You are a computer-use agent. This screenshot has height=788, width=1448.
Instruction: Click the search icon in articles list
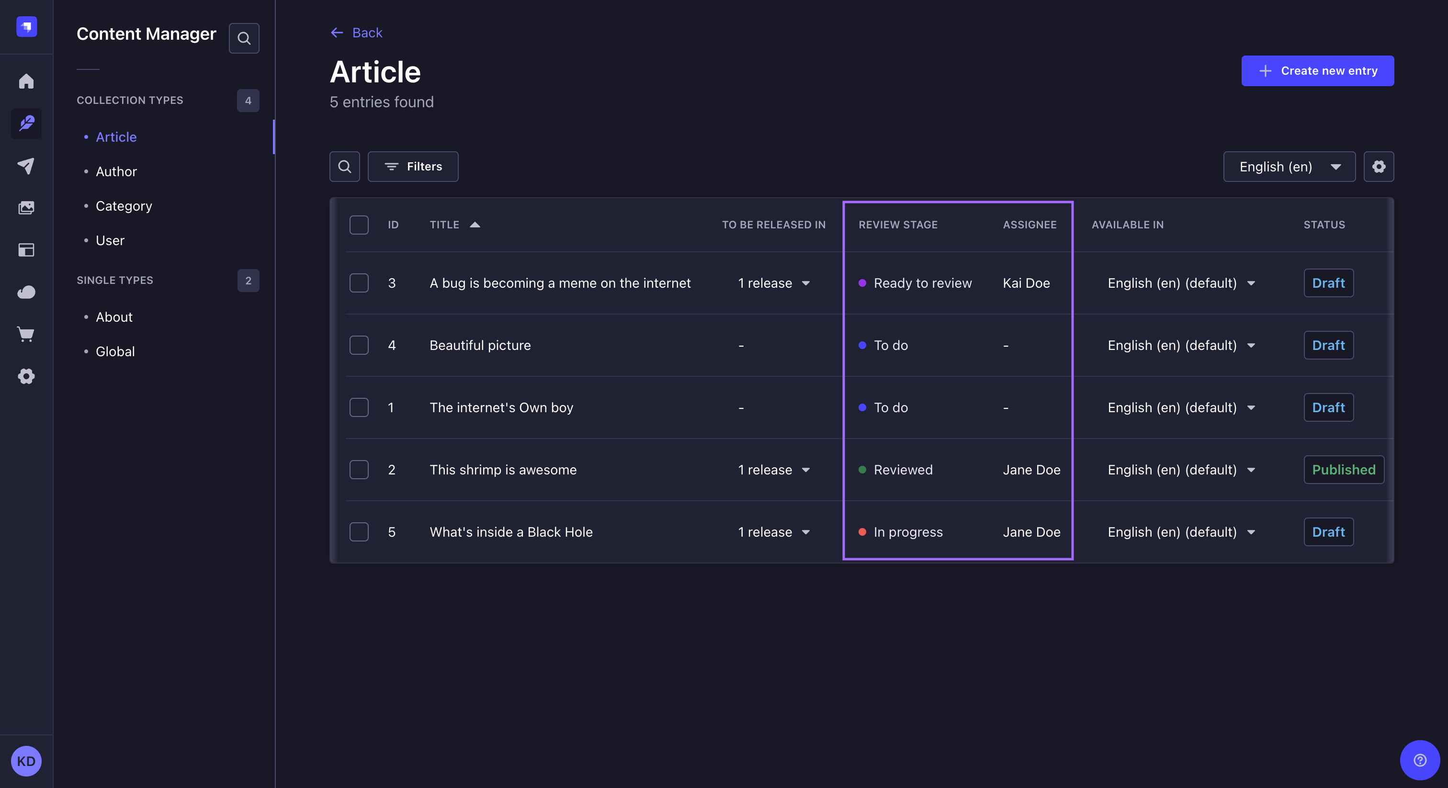pos(345,166)
